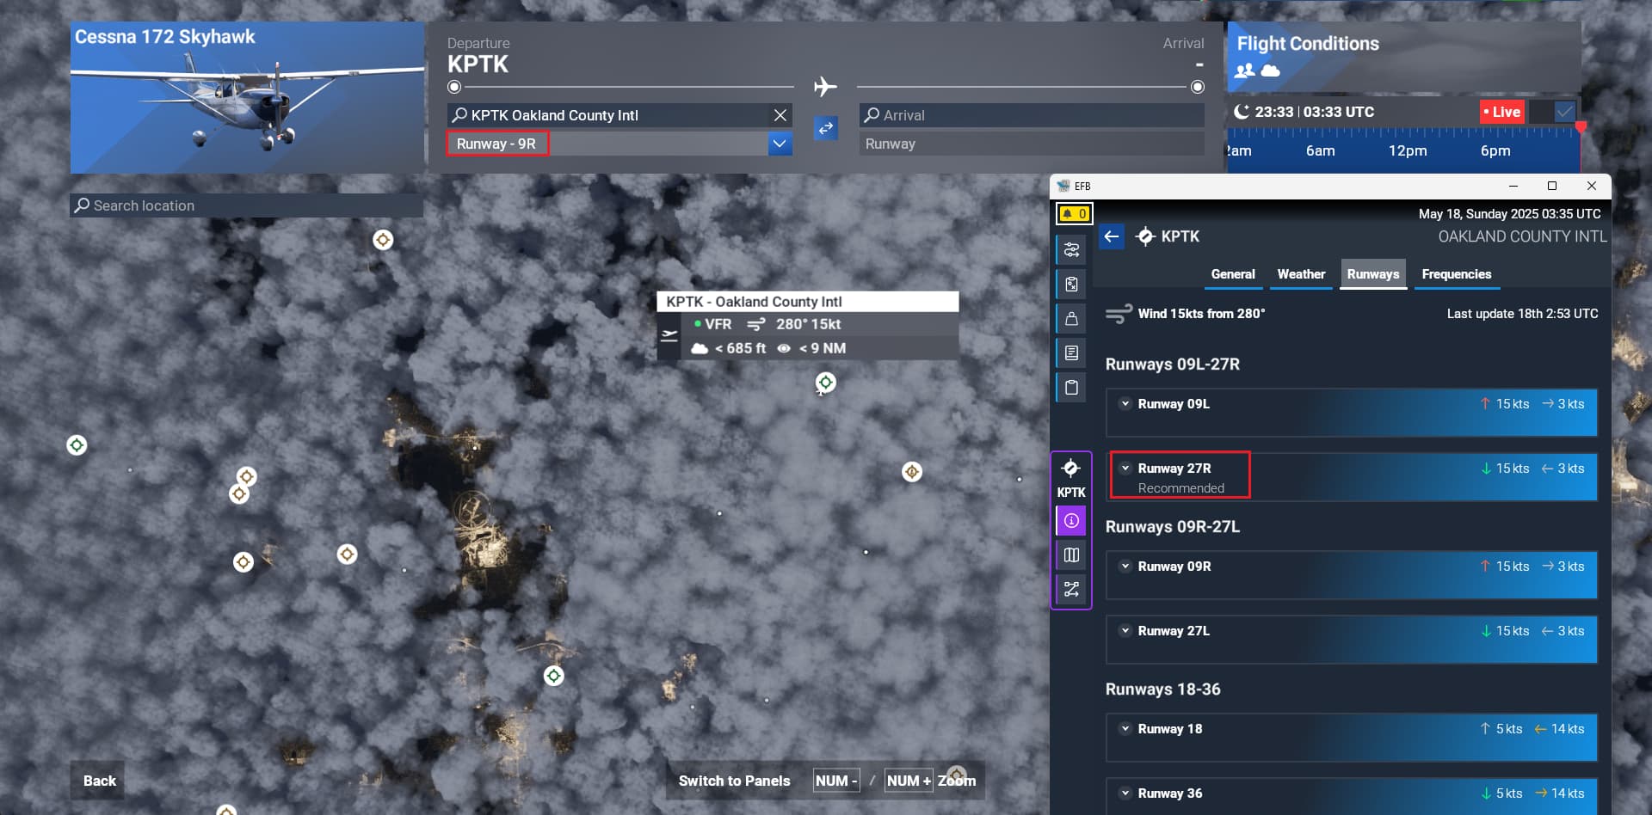Open the EFB blank clipboard icon
Viewport: 1652px width, 815px height.
(1071, 387)
